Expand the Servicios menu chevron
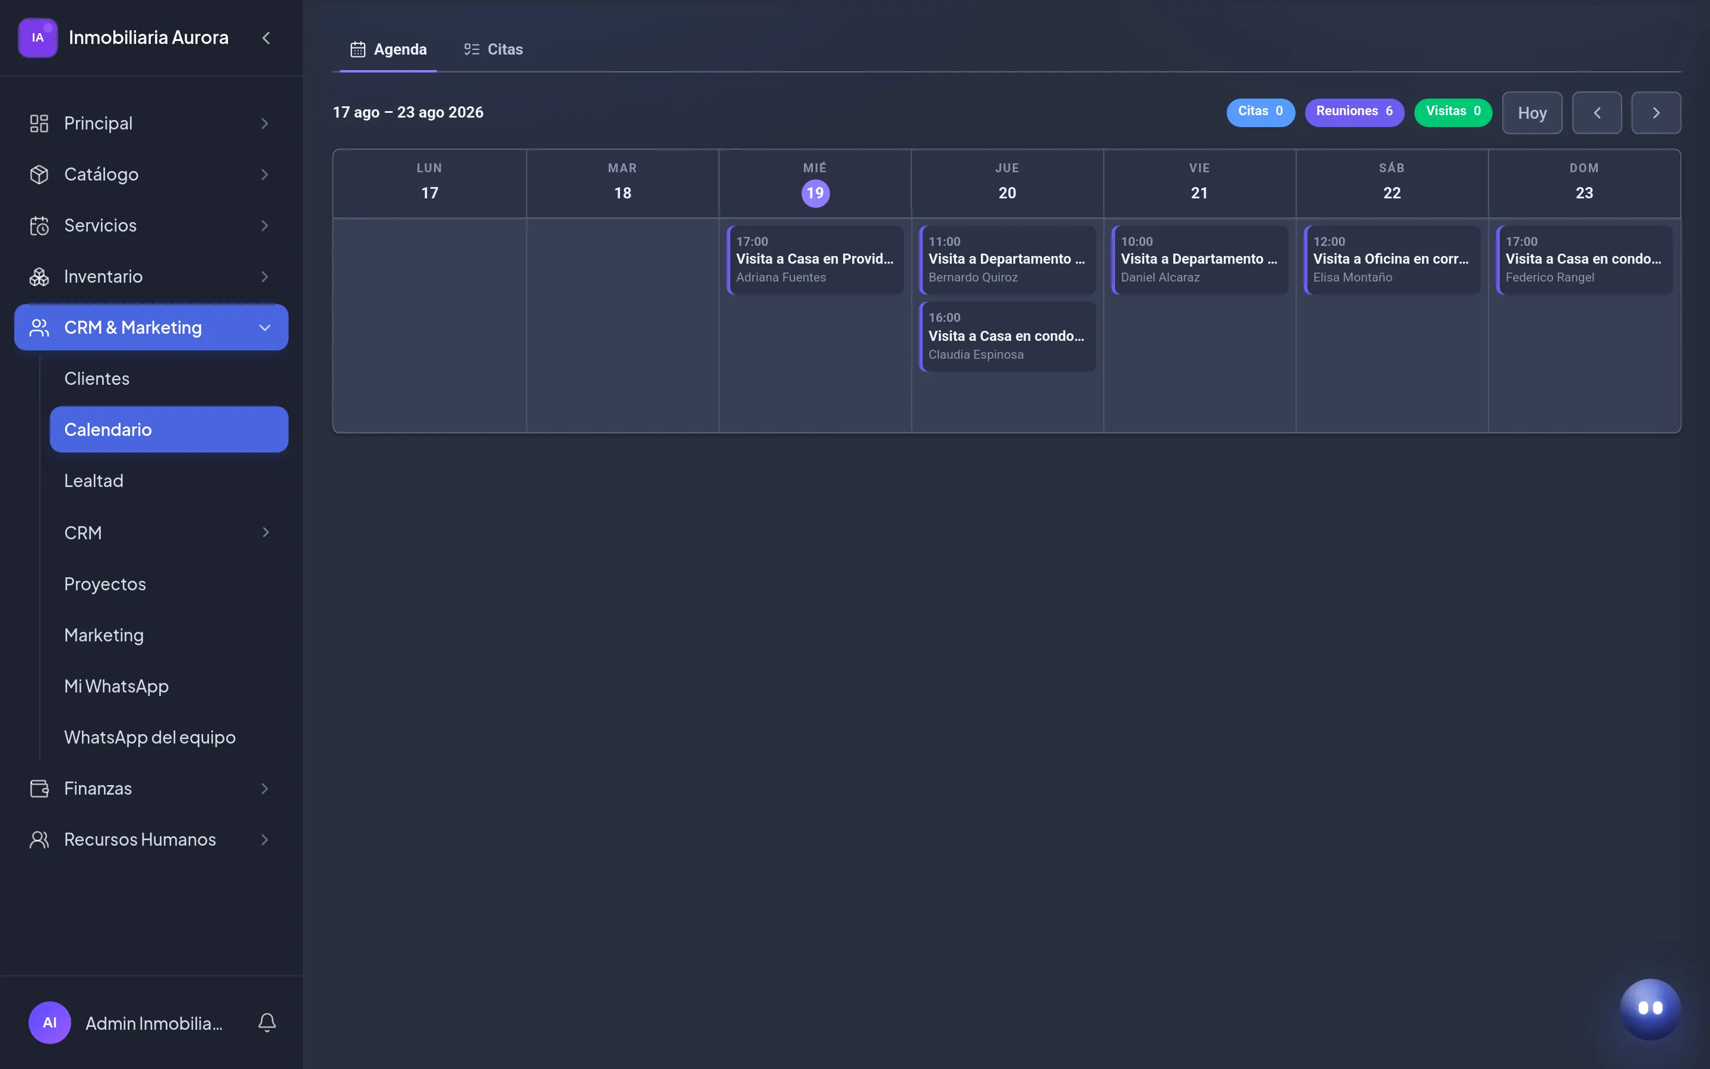This screenshot has height=1069, width=1710. pos(264,226)
